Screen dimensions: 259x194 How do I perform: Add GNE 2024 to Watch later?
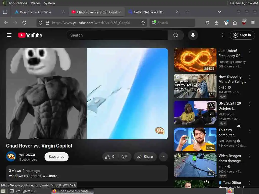[x=212, y=105]
